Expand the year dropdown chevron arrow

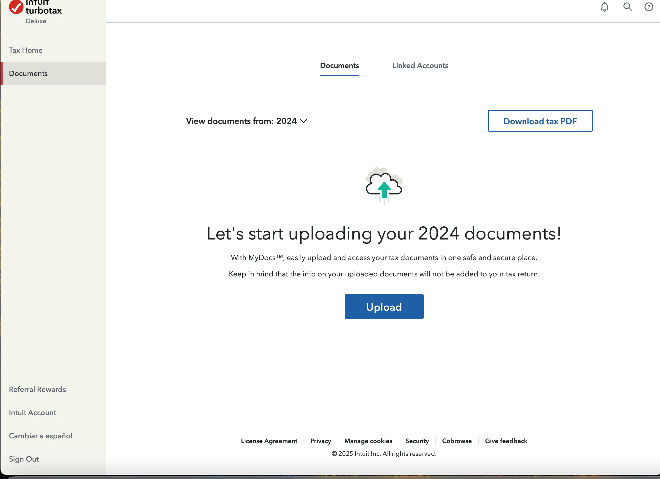303,121
